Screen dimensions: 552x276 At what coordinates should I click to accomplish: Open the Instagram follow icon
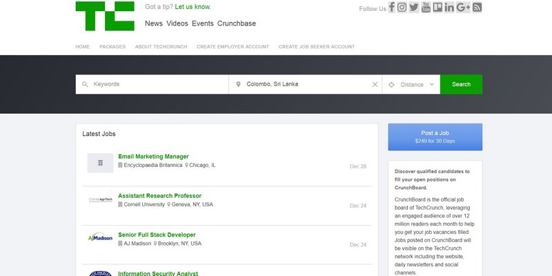[402, 7]
